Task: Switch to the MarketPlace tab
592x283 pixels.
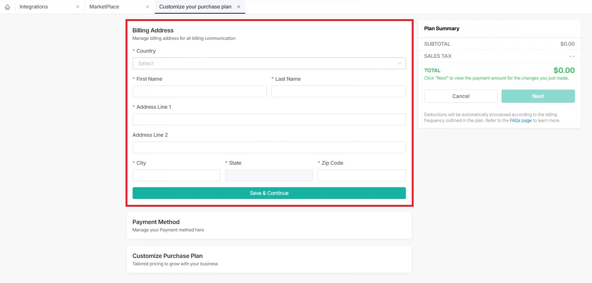Action: (104, 7)
